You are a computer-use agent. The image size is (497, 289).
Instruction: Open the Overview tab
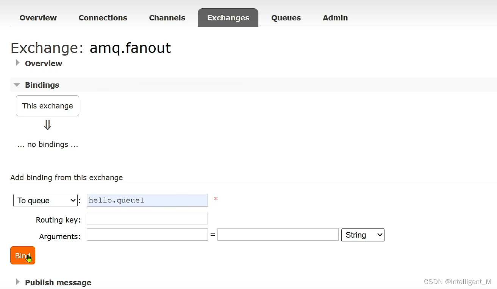point(38,18)
